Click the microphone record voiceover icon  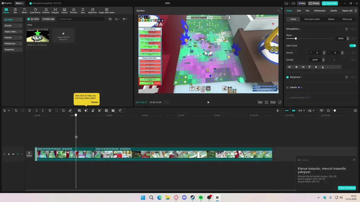click(x=278, y=111)
